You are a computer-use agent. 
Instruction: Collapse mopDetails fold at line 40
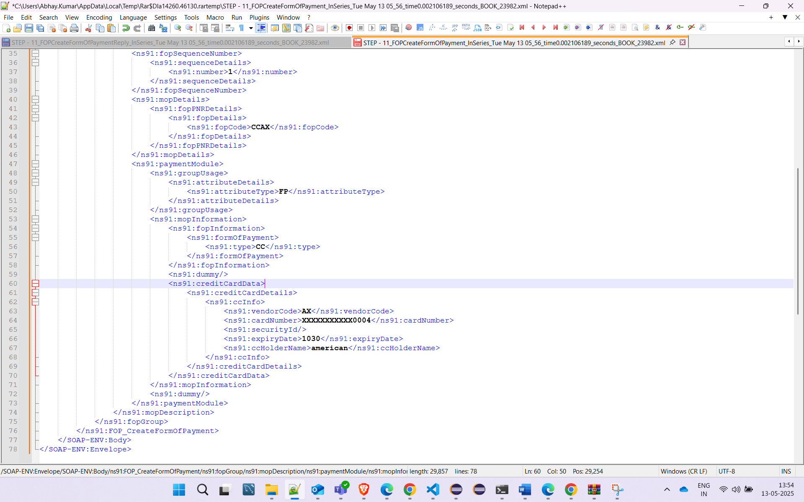[36, 100]
